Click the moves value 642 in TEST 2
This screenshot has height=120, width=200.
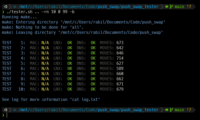click(x=120, y=48)
